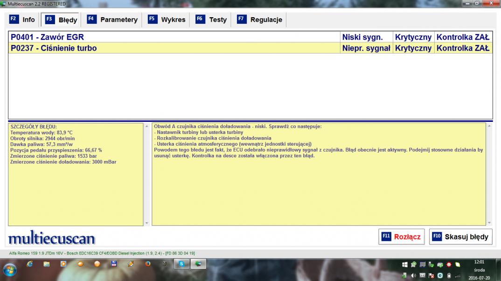Click 'Zmierzone ciśnienie doładowania: 3000 mBar' line
This screenshot has height=281, width=501.
point(63,162)
